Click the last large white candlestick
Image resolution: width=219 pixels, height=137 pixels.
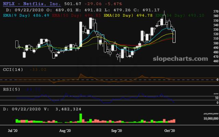click(x=174, y=36)
